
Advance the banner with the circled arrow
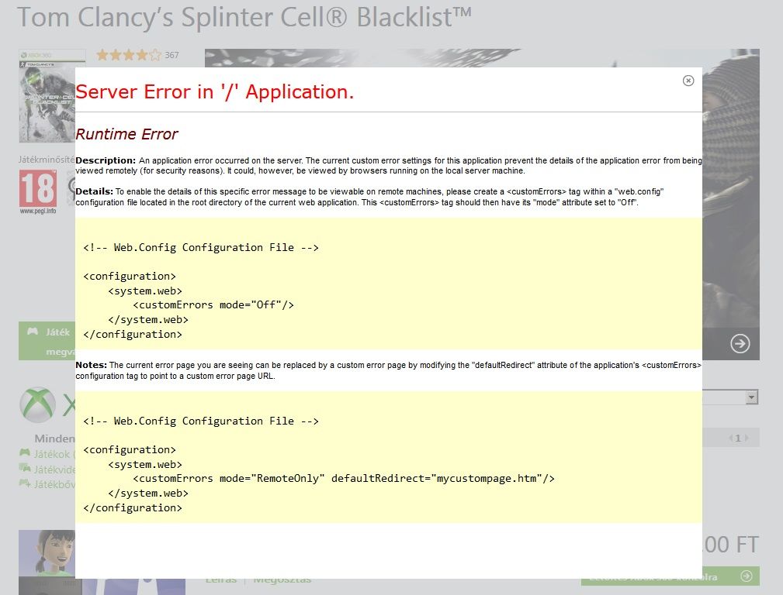tap(740, 344)
